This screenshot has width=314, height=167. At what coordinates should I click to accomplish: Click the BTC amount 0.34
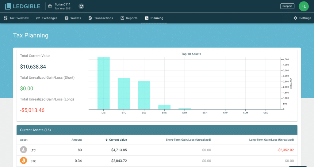[78, 161]
